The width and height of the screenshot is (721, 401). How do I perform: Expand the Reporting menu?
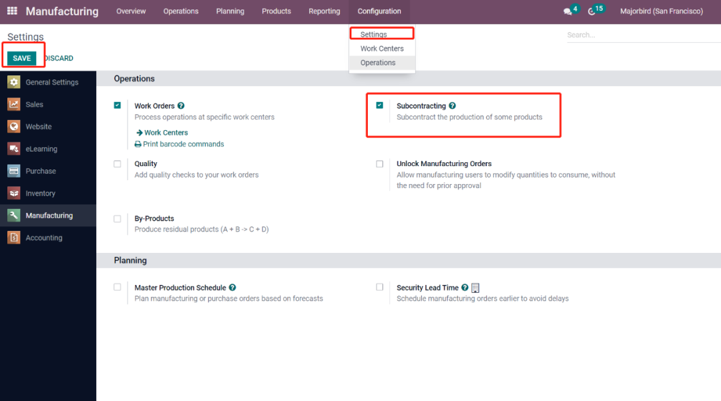click(324, 11)
